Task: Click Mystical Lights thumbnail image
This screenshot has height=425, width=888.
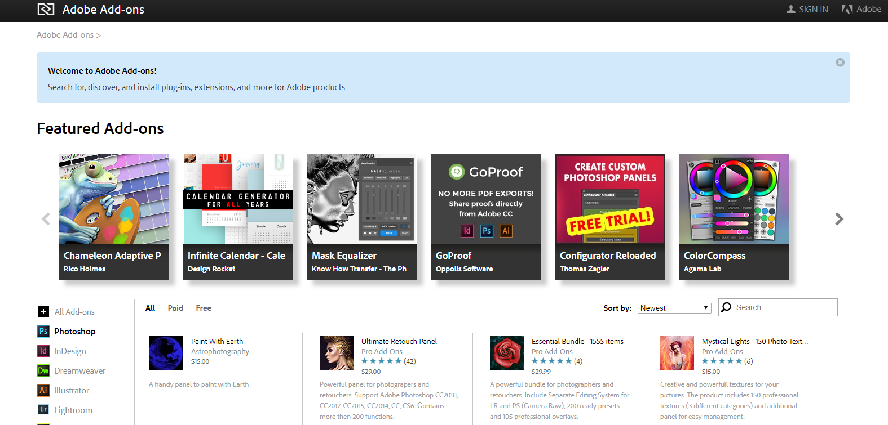Action: [677, 353]
